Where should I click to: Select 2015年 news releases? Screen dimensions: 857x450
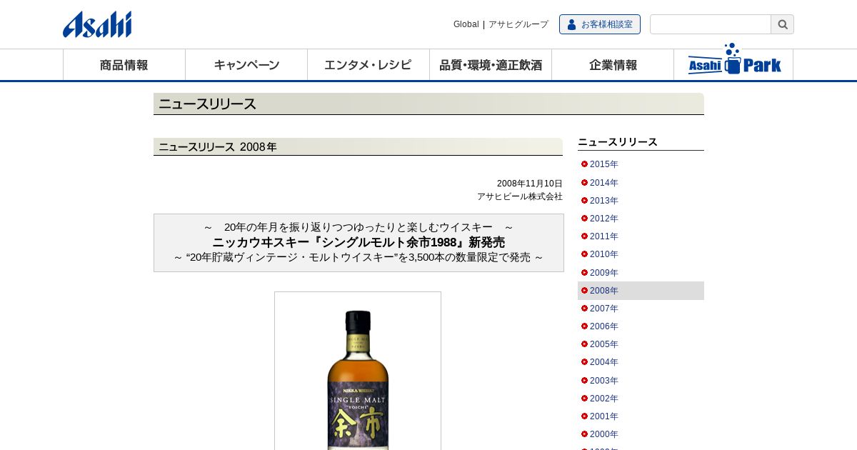(x=604, y=164)
